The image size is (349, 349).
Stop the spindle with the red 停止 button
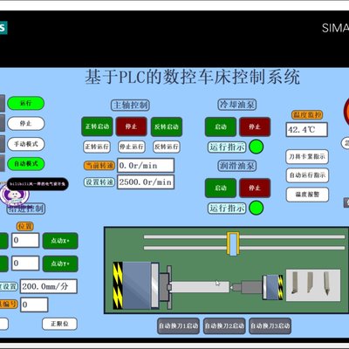(x=132, y=127)
